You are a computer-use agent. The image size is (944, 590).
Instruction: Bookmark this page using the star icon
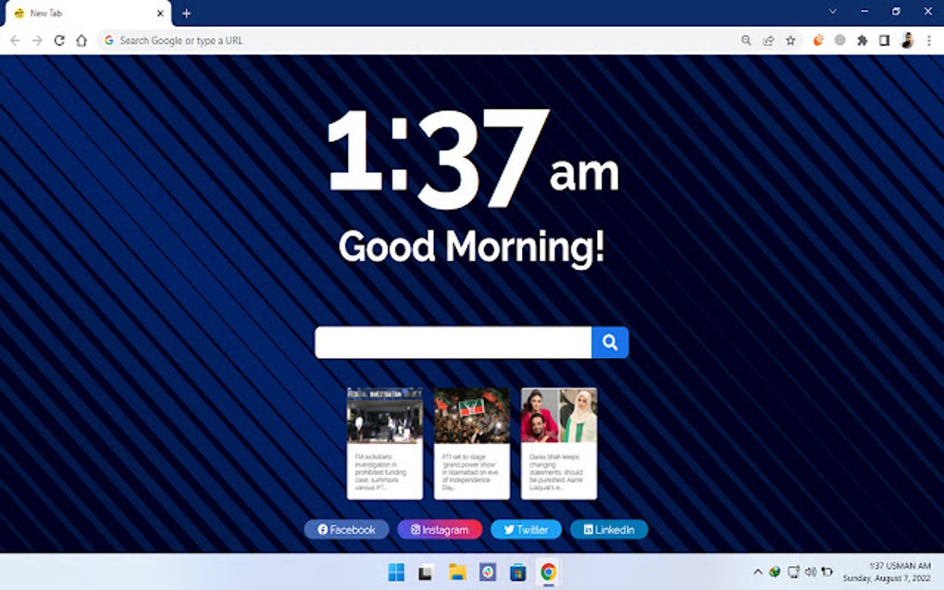789,40
